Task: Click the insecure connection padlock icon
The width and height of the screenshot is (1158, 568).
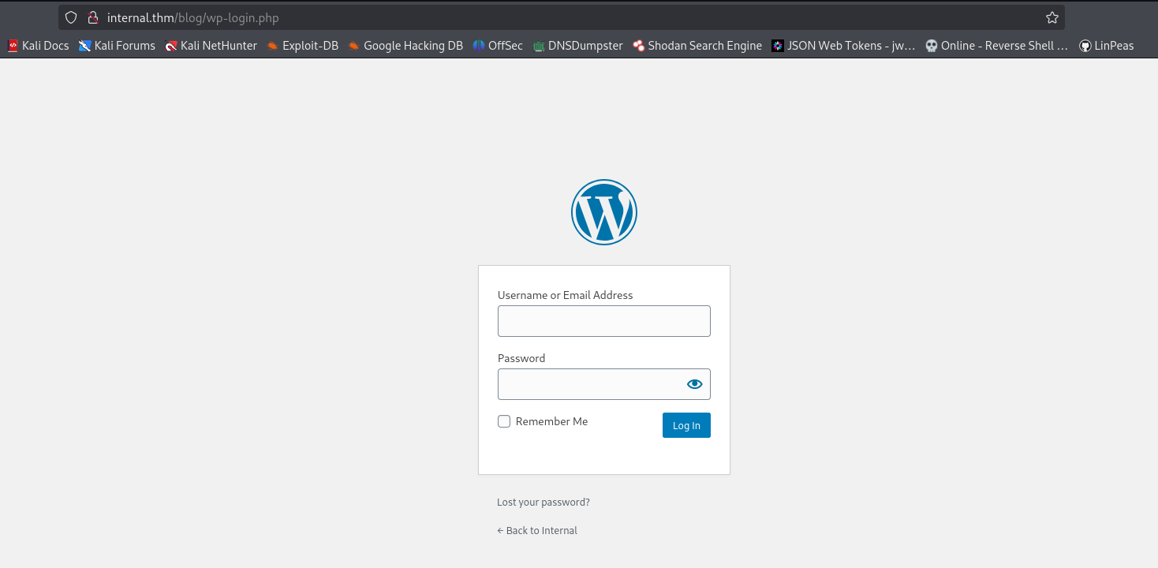Action: coord(92,17)
